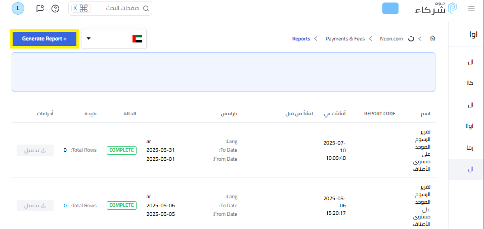
Task: Select the highlighted last sidebar item
Action: 466,169
